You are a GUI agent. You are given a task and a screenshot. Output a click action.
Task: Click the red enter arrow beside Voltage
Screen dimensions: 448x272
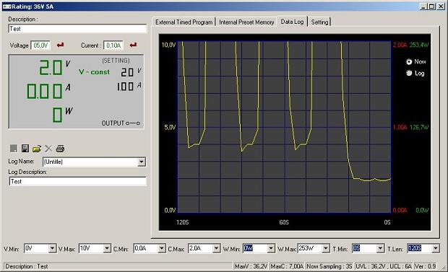pos(60,45)
